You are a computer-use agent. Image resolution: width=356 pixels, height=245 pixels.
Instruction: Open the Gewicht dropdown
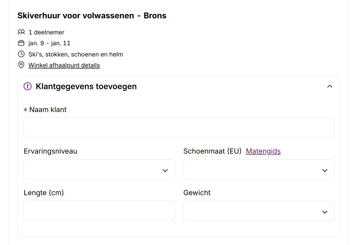259,211
